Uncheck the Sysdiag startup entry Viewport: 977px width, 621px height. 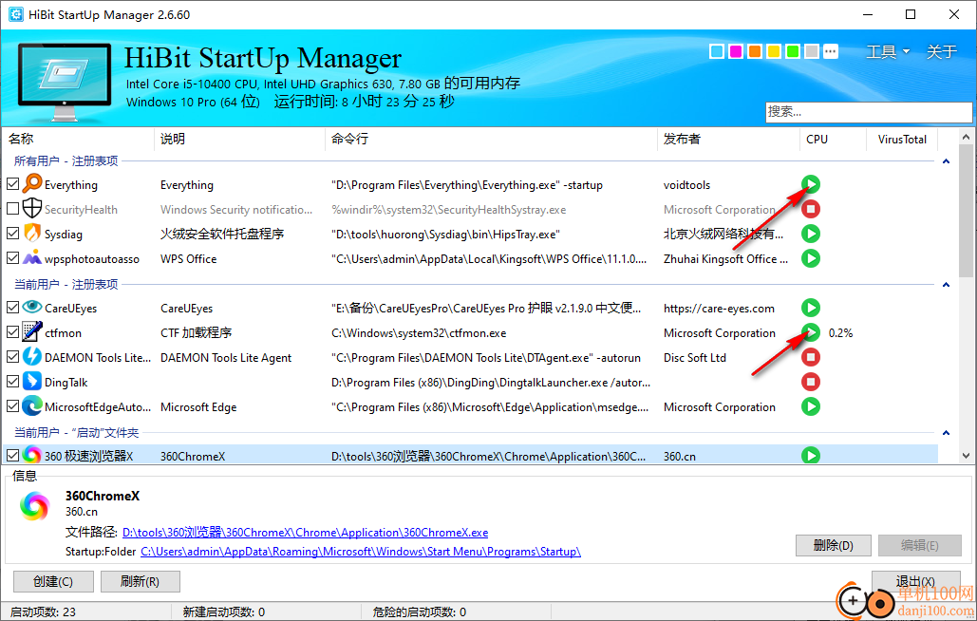[12, 234]
